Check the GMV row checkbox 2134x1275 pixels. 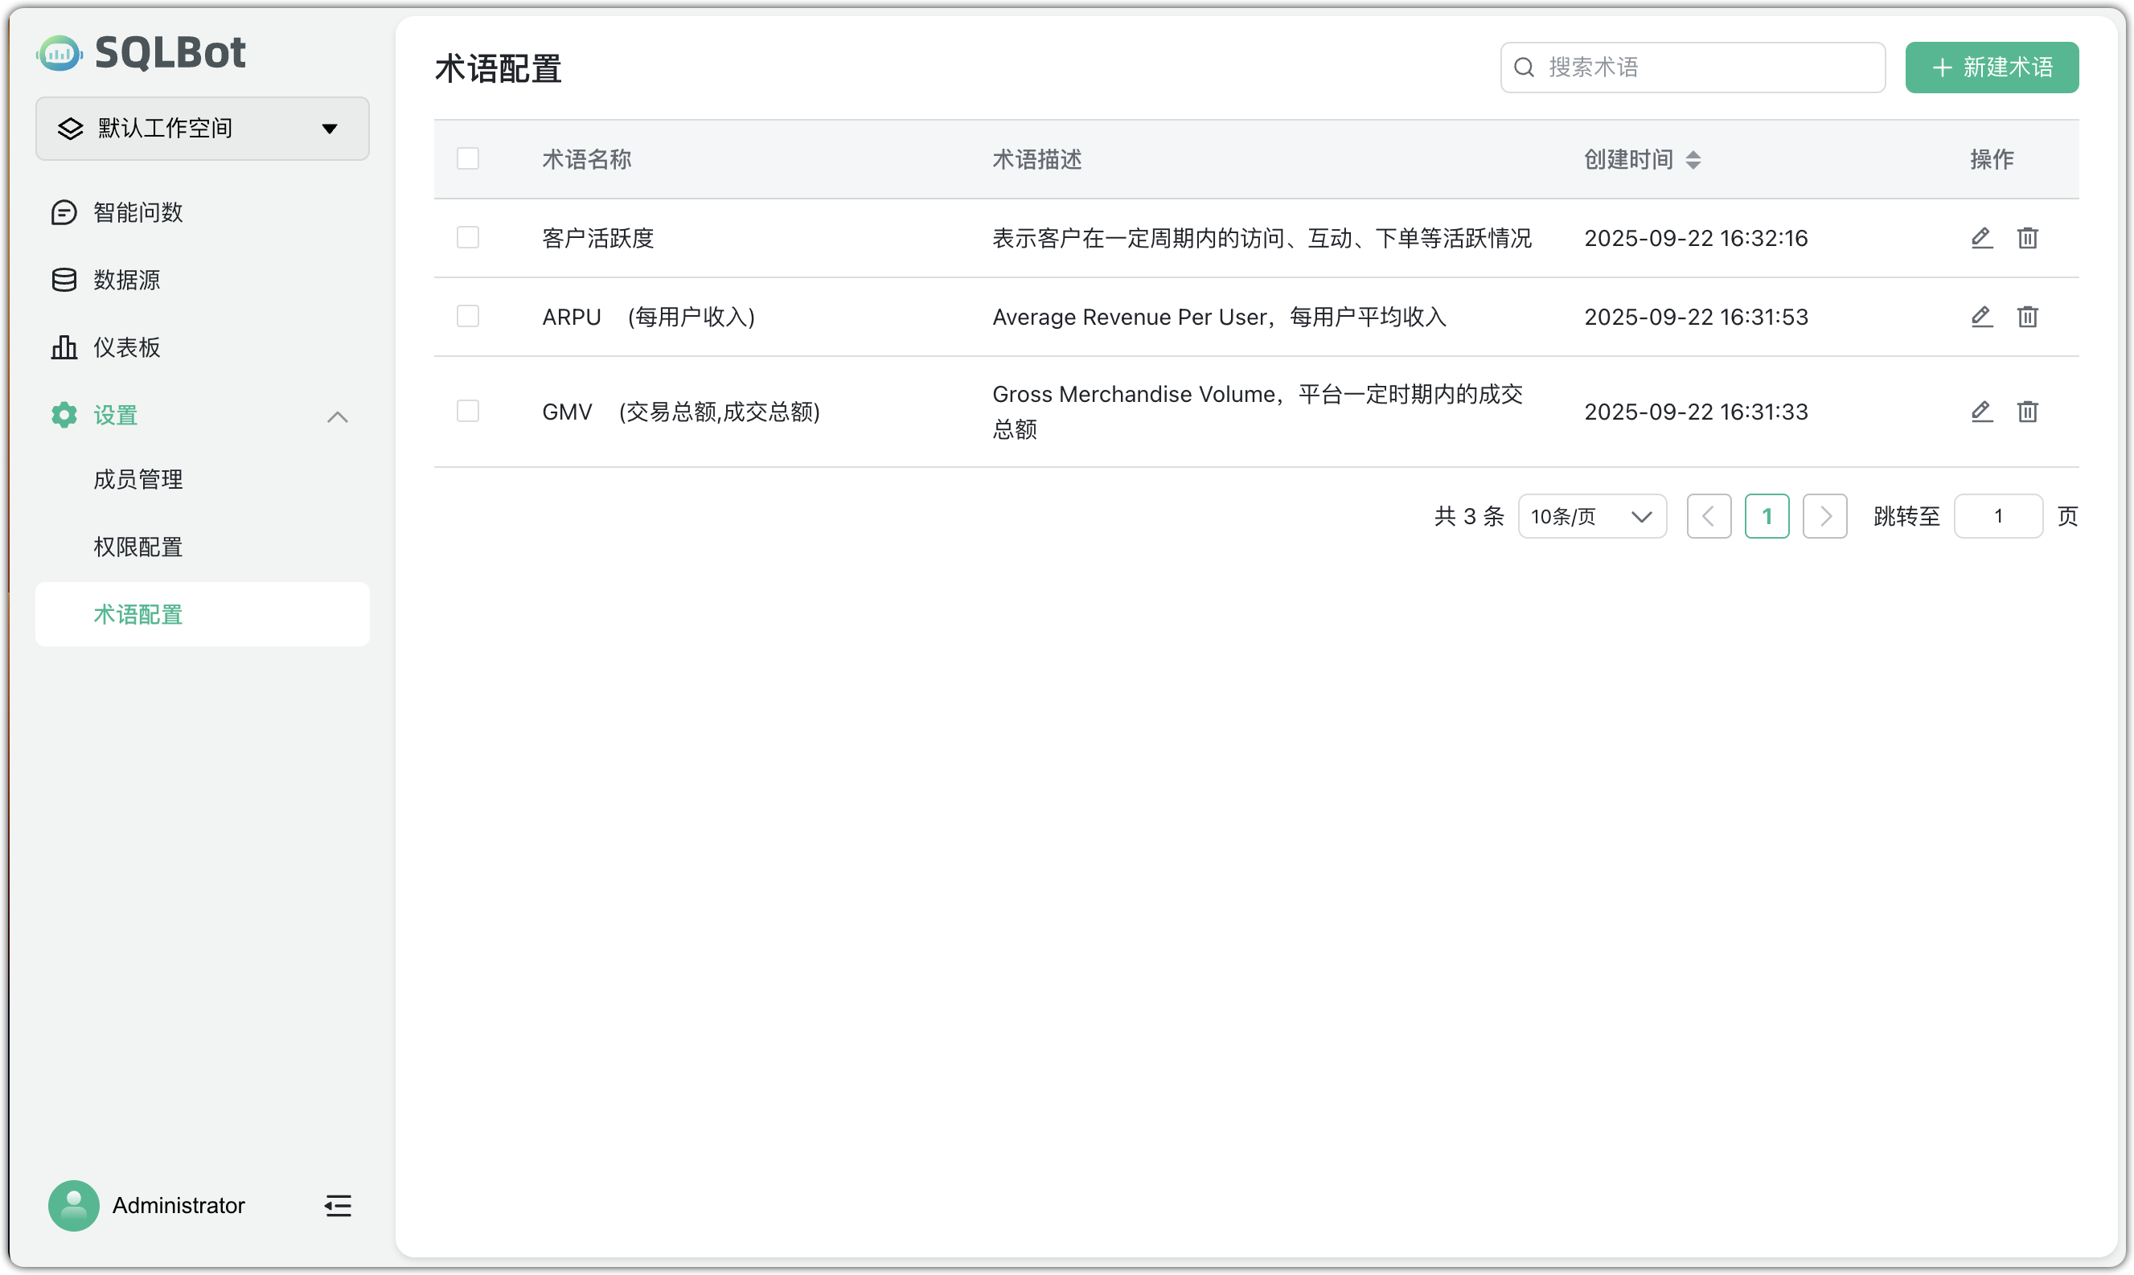(x=467, y=411)
